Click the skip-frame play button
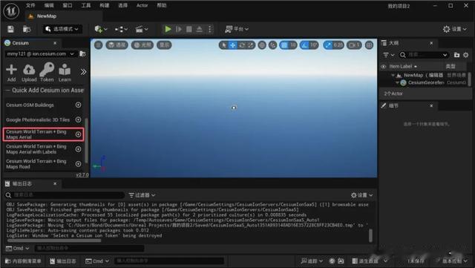475x268 pixels. click(x=178, y=29)
